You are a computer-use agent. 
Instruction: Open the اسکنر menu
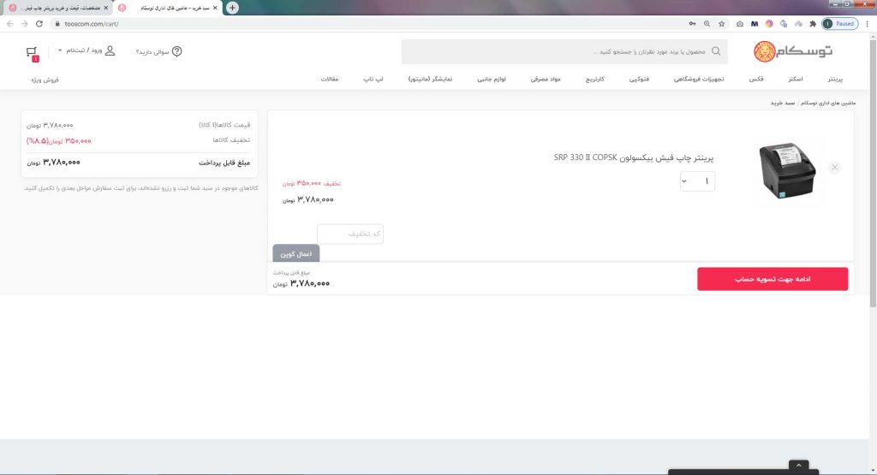(x=796, y=80)
